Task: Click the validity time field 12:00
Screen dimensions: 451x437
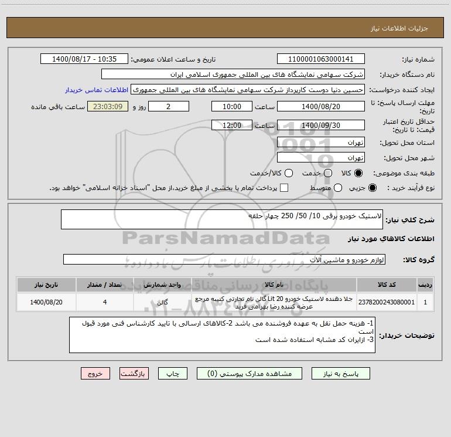Action: tap(232, 125)
